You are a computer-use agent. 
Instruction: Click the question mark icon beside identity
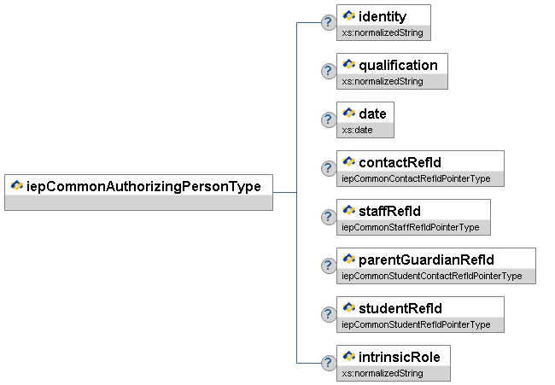(328, 22)
